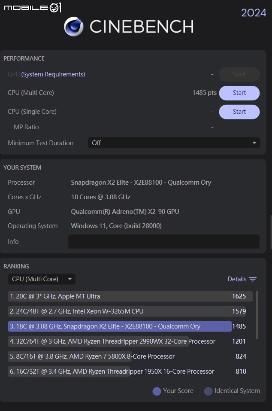Click the Processor value Snapdragon X2 Elite
The height and width of the screenshot is (411, 272).
coord(141,183)
